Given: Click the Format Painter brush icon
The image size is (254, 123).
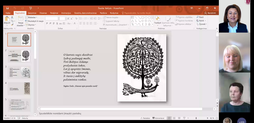Looking at the screenshot, I should (x=12, y=25).
